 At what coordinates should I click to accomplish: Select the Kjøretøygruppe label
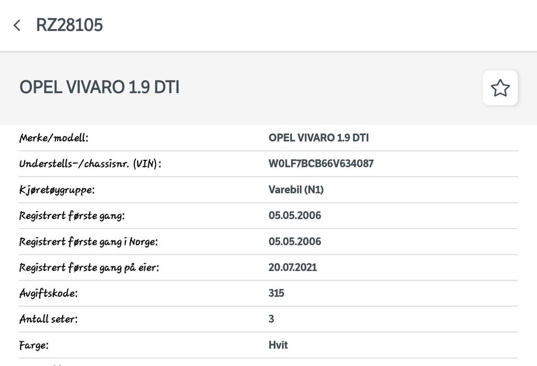(x=57, y=190)
